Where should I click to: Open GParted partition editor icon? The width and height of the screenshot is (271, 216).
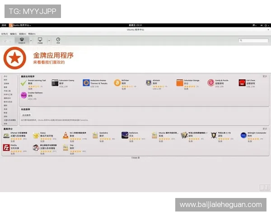pyautogui.click(x=6, y=135)
